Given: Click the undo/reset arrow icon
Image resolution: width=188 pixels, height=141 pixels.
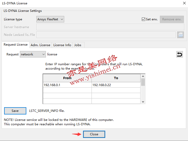Looking at the screenshot, I should (x=179, y=54).
